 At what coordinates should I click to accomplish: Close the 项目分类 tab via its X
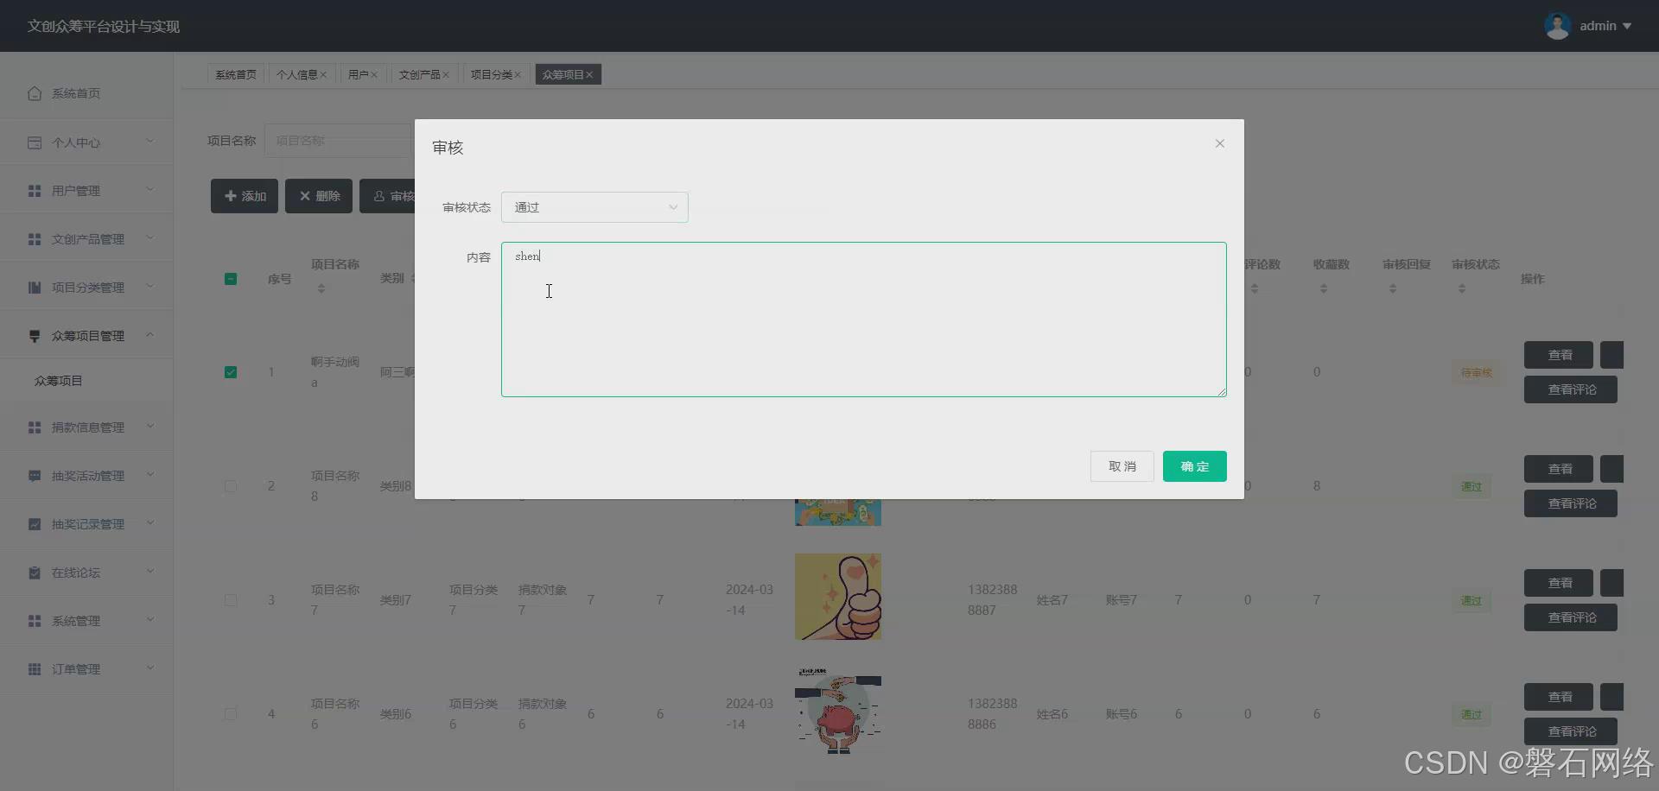[518, 75]
